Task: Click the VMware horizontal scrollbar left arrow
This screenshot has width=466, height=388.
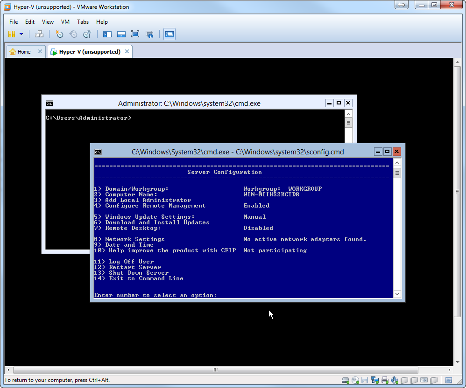Action: coord(8,370)
